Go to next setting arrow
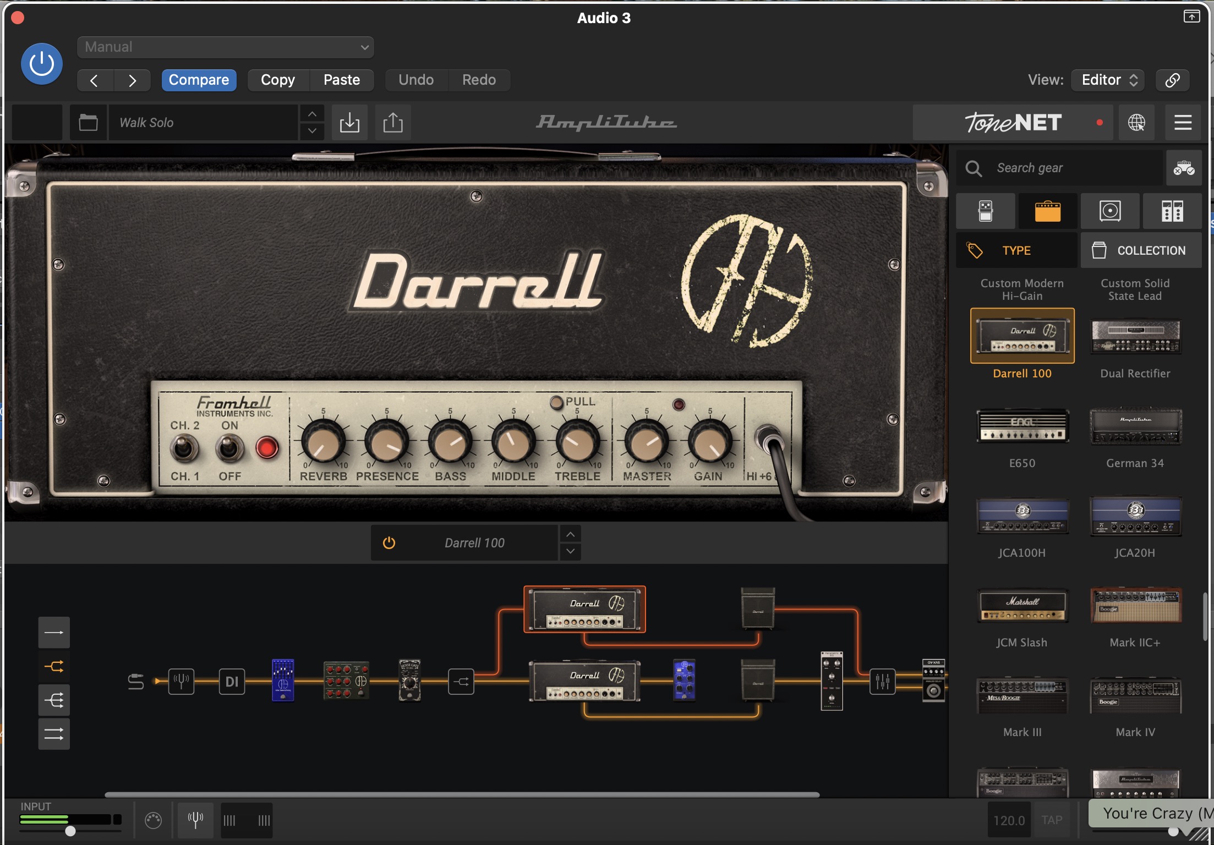 coord(132,80)
